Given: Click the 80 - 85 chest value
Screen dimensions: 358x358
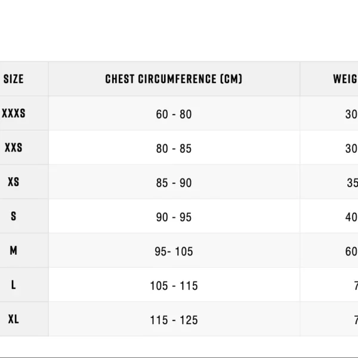Looking at the screenshot, I should click(174, 149).
